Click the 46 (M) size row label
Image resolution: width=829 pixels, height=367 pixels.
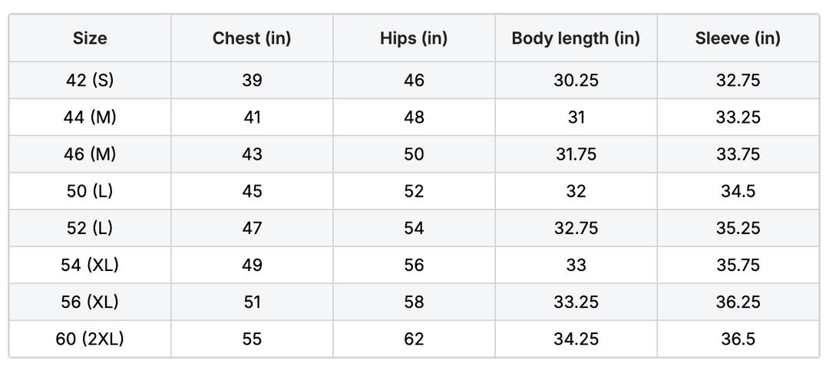pyautogui.click(x=90, y=154)
